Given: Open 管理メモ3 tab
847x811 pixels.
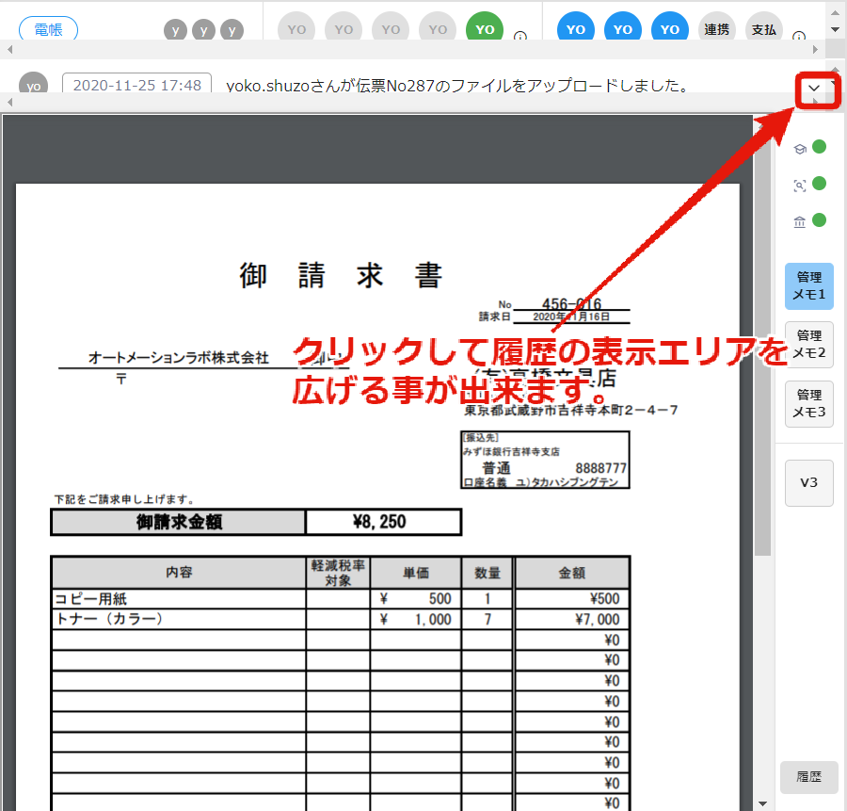Looking at the screenshot, I should tap(809, 404).
